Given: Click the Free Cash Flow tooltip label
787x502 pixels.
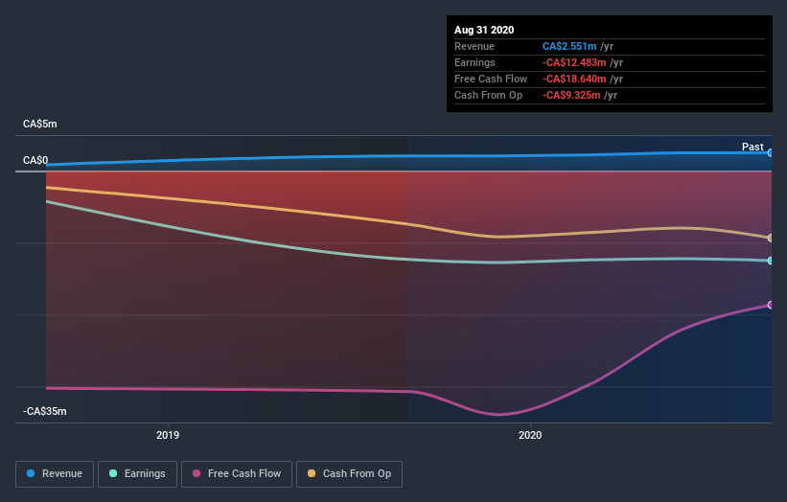Looking at the screenshot, I should click(491, 79).
